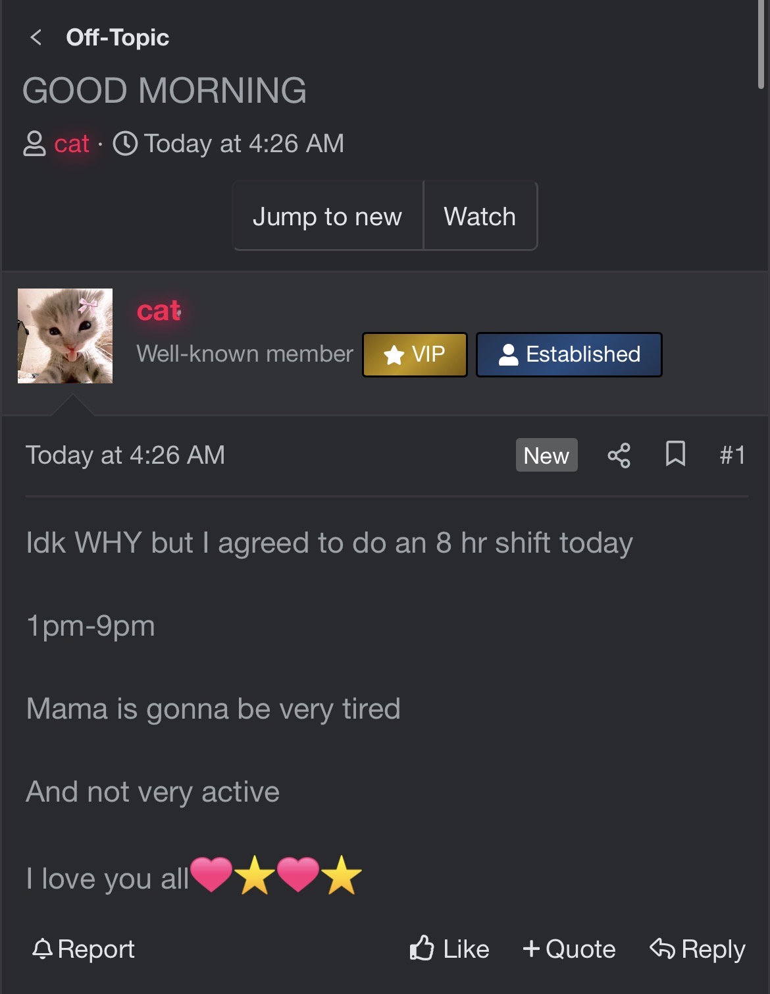Screen dimensions: 770x994
Task: Click the vertical scrollbar thumb
Action: [x=761, y=44]
